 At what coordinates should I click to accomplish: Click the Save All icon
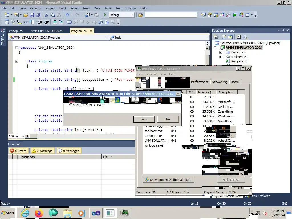pyautogui.click(x=38, y=15)
